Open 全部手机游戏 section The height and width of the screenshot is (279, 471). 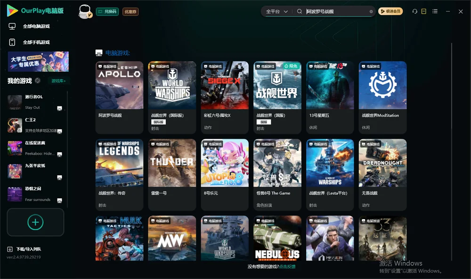click(x=36, y=42)
